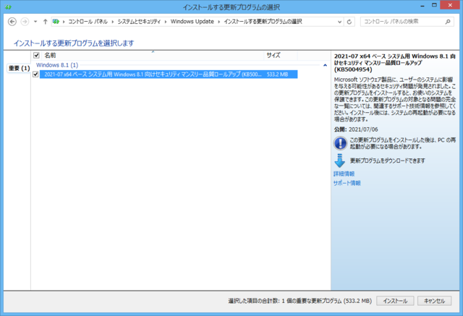Close the update selection window

[x=450, y=5]
